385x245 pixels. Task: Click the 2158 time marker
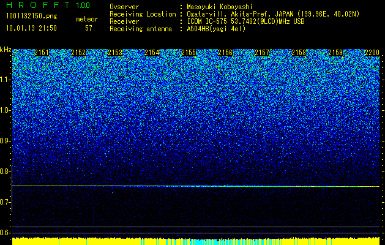pyautogui.click(x=299, y=53)
